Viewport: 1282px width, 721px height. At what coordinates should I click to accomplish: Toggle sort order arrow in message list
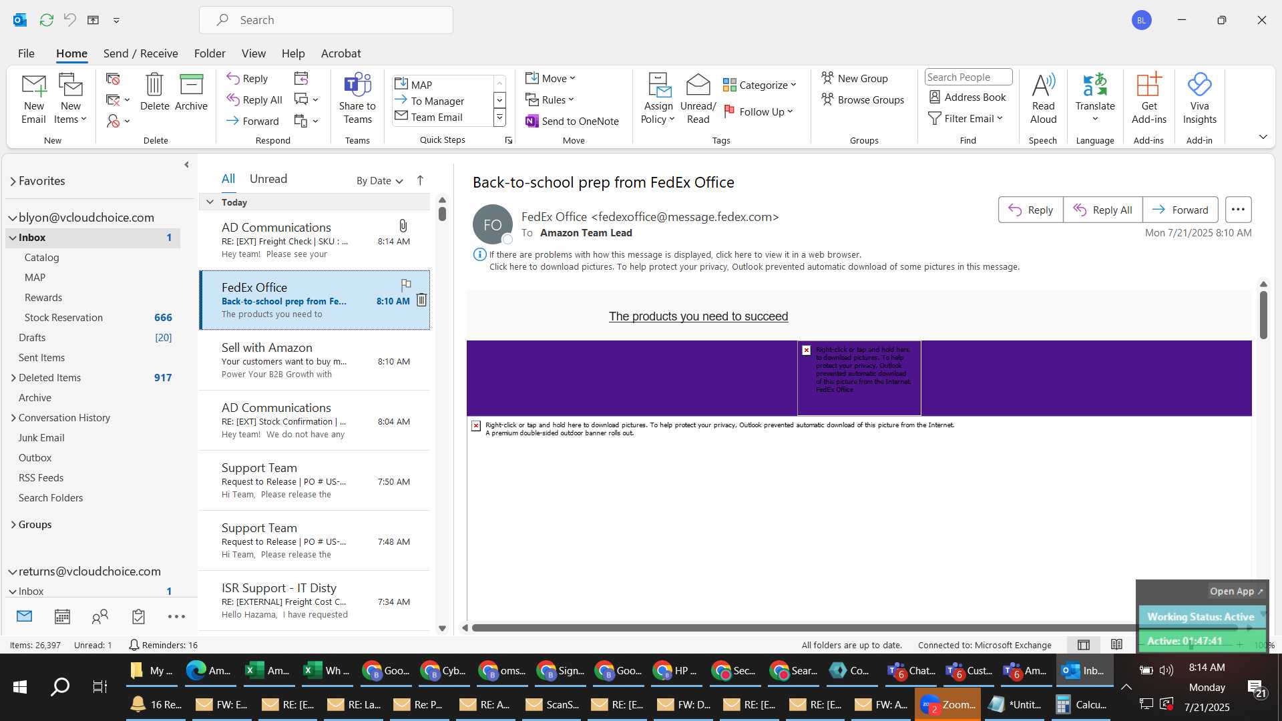[x=420, y=180]
